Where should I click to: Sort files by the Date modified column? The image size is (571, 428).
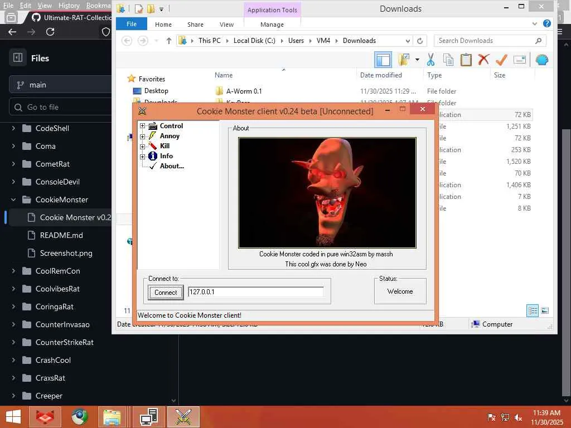(381, 75)
